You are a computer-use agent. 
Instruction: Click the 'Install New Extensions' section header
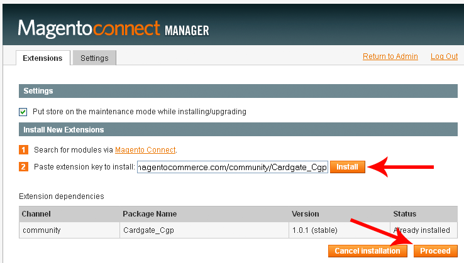[x=238, y=130]
